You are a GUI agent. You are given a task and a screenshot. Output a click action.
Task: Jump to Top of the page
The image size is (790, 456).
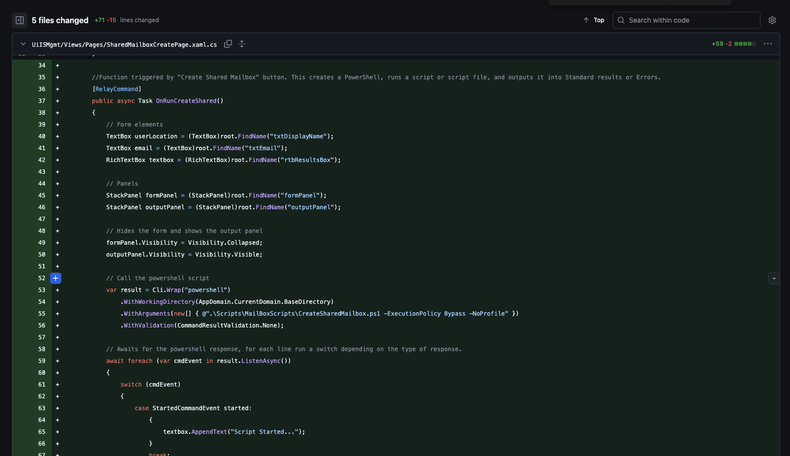click(x=598, y=20)
